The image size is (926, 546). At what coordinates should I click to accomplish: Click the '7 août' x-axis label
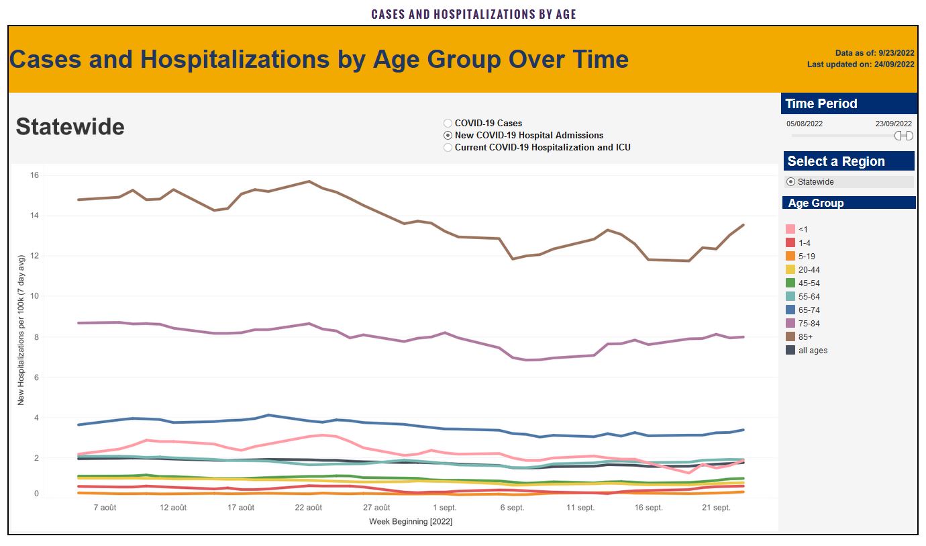(105, 508)
